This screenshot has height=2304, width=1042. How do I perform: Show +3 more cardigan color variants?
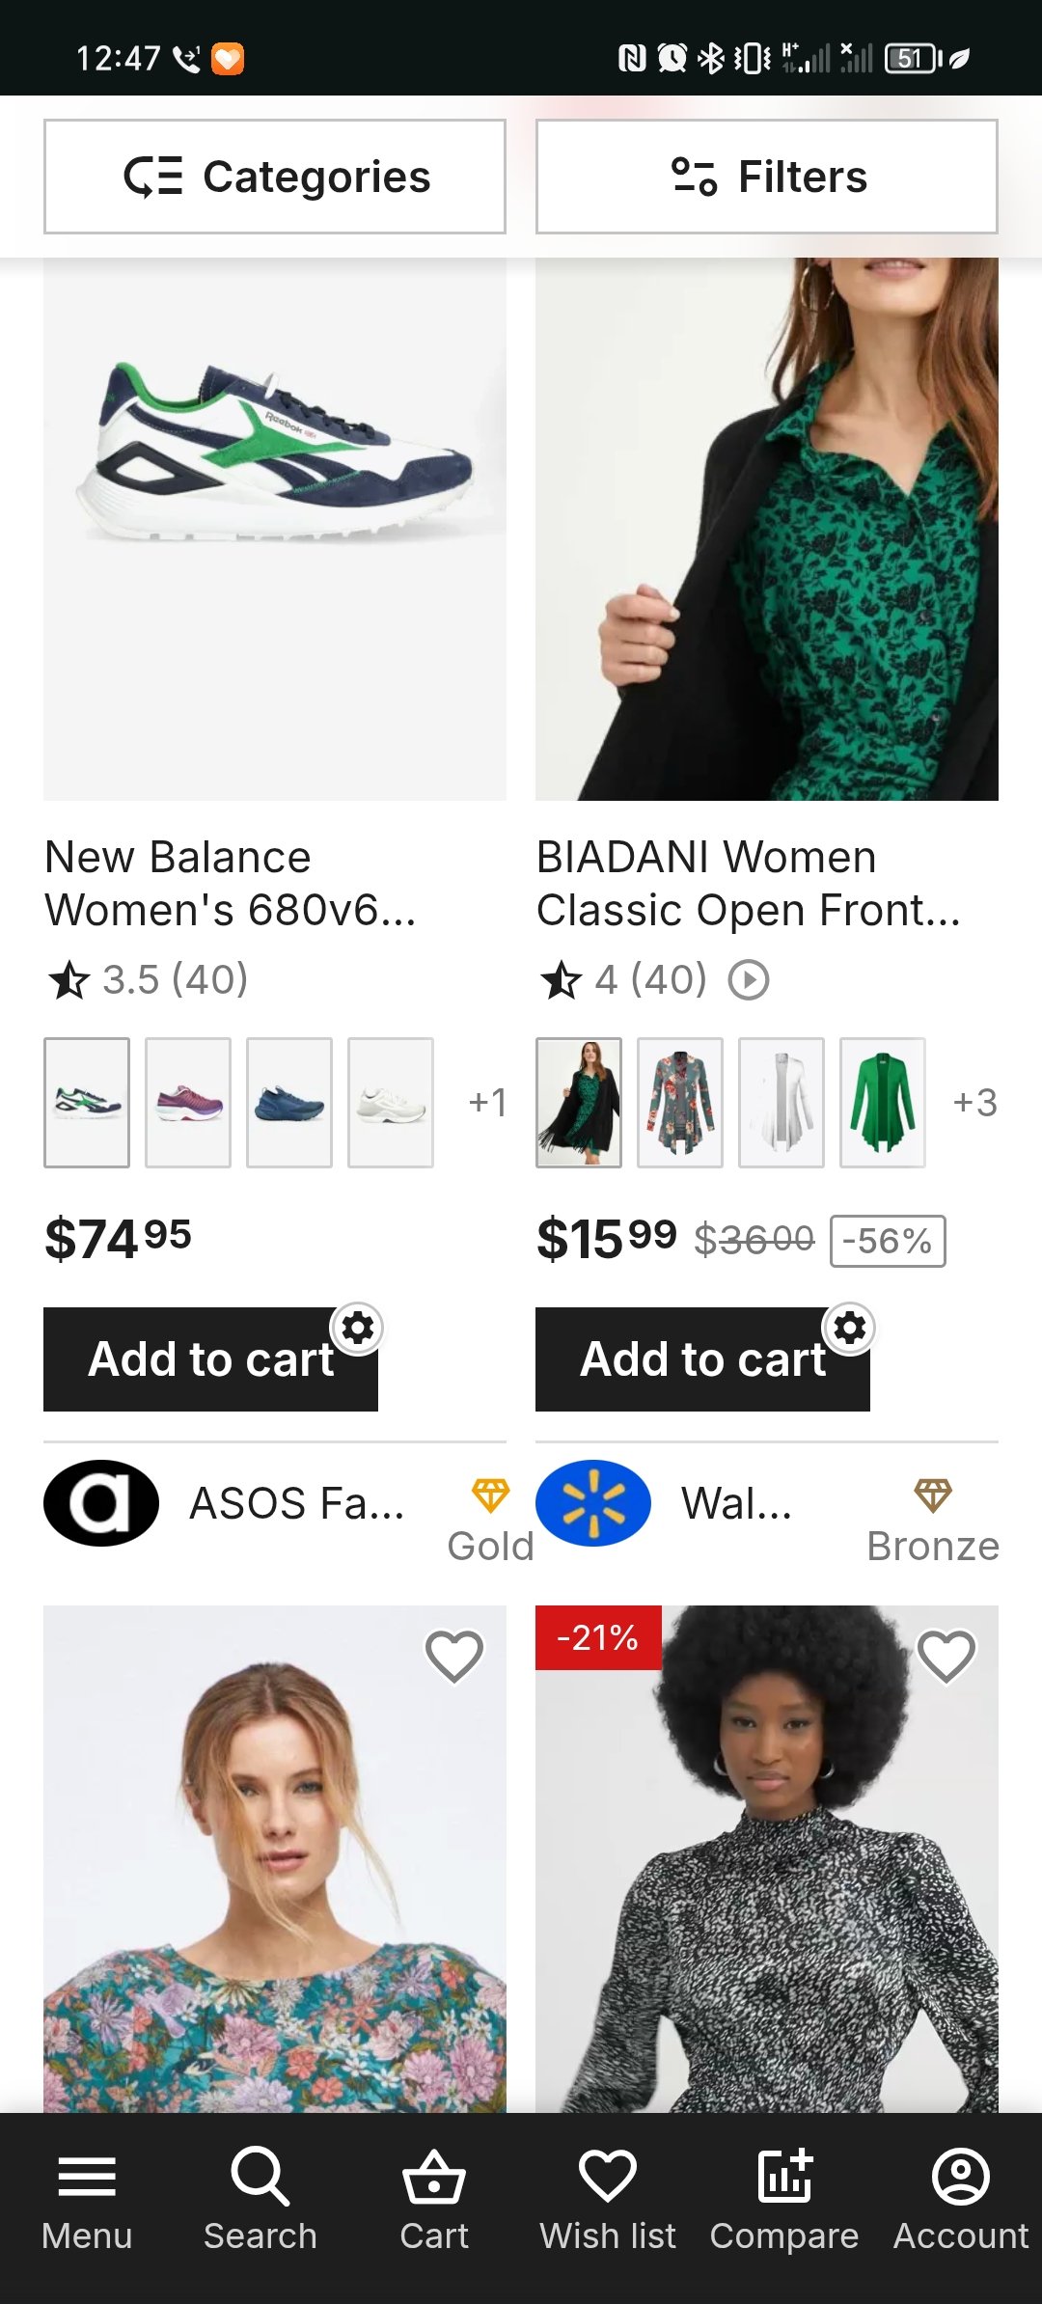click(x=974, y=1103)
